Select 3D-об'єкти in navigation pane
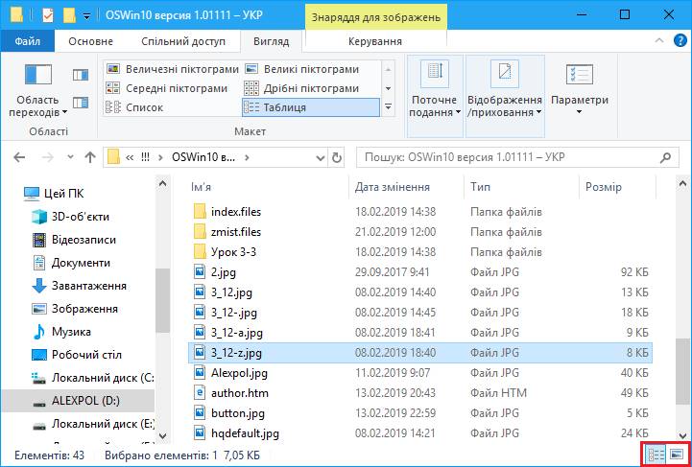The width and height of the screenshot is (692, 467). tap(71, 217)
